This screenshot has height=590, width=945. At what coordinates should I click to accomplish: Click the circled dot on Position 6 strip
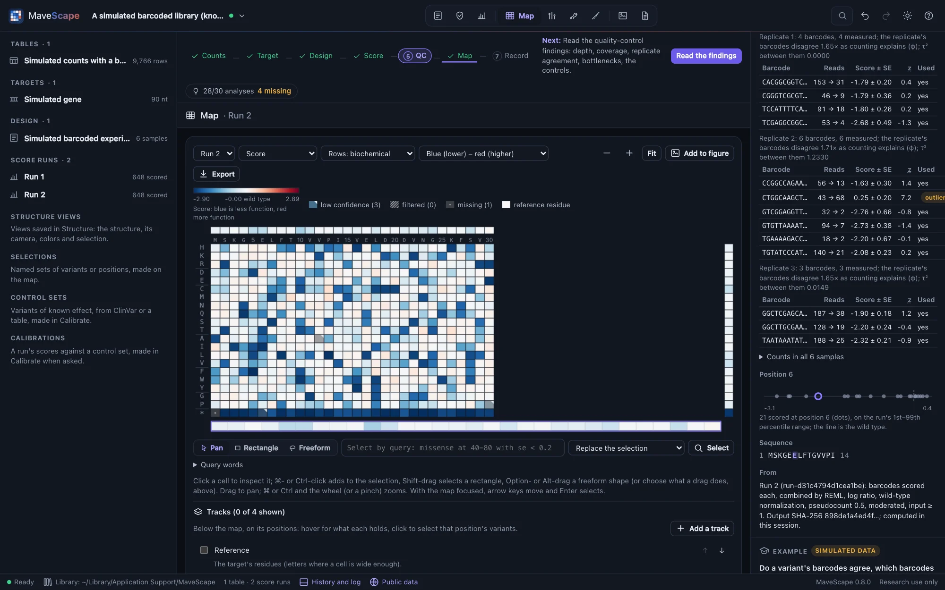[x=818, y=396]
